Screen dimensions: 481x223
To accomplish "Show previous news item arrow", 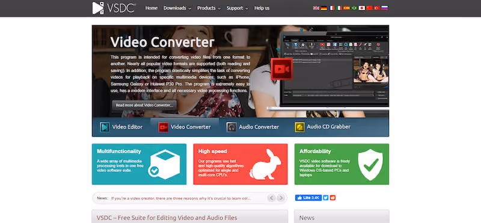I will (272, 198).
